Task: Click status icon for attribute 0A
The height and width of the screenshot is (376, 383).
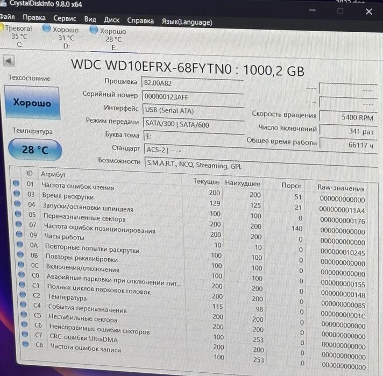Action: click(20, 244)
